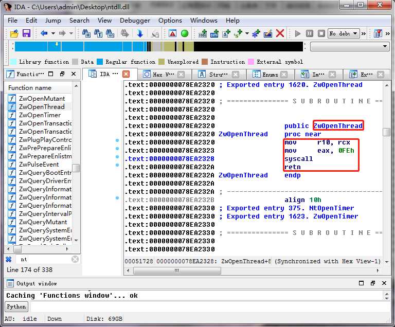This screenshot has height=327, width=395.
Task: Click the convert to code icon
Action: pyautogui.click(x=203, y=33)
